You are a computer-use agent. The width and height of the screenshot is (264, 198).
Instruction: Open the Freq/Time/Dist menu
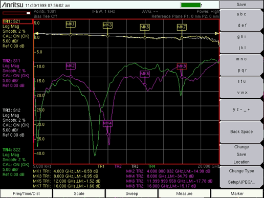click(x=26, y=193)
